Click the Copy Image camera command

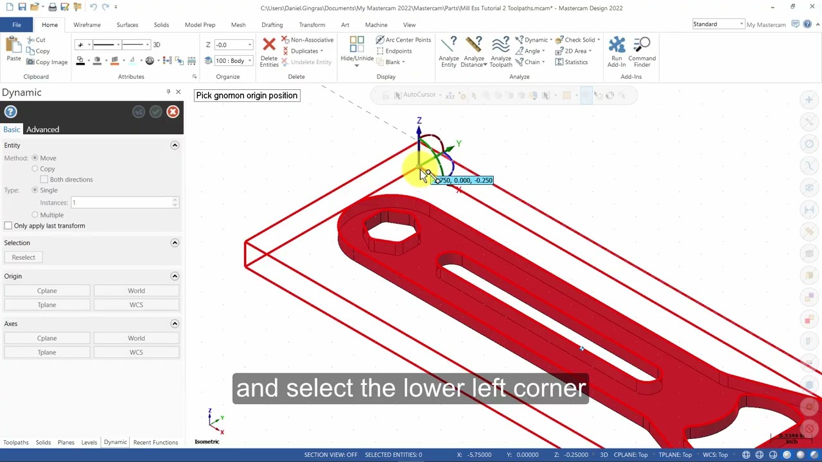(47, 62)
